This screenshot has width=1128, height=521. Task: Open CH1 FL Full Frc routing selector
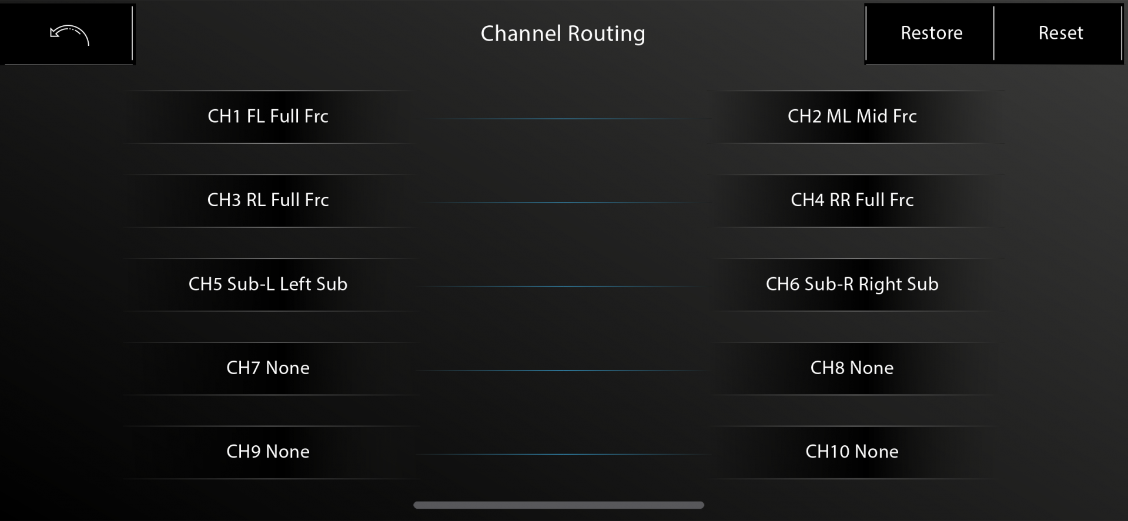pyautogui.click(x=268, y=116)
